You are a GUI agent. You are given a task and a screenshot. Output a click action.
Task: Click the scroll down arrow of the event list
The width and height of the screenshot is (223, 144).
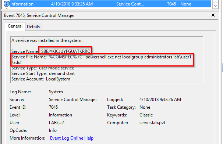(x=215, y=6)
